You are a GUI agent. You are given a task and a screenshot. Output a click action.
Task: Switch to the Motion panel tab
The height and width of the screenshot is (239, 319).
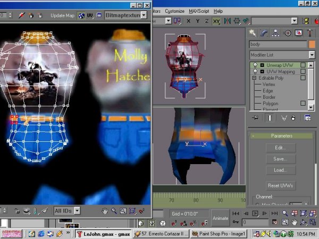click(287, 33)
